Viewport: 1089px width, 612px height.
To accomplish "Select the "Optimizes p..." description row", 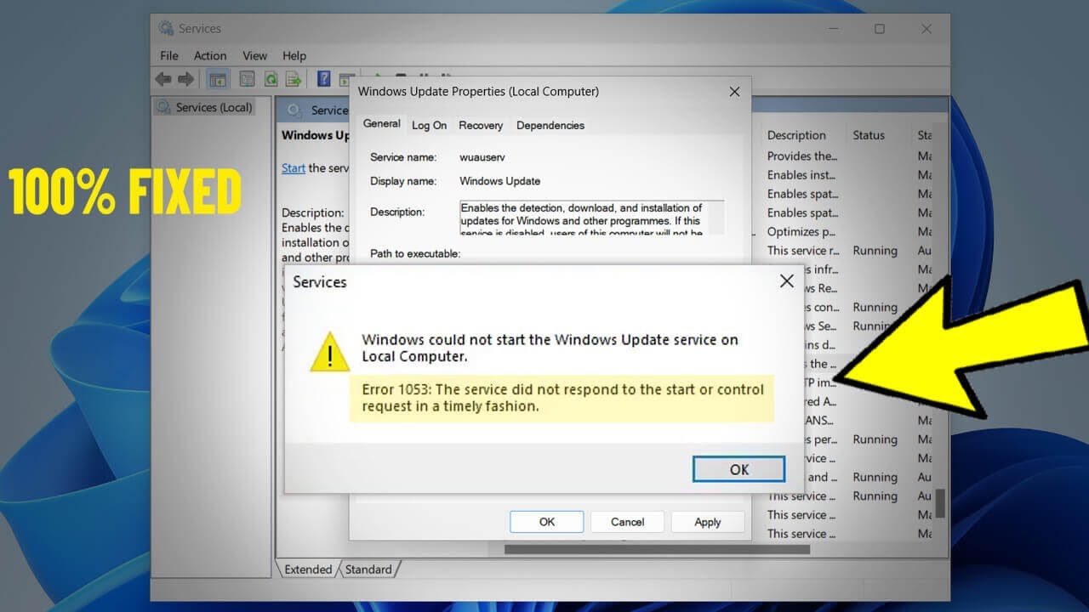I will click(x=800, y=231).
